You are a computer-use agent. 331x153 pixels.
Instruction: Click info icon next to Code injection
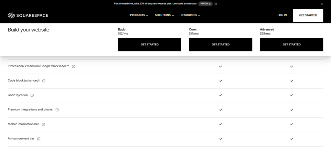[x=32, y=95]
